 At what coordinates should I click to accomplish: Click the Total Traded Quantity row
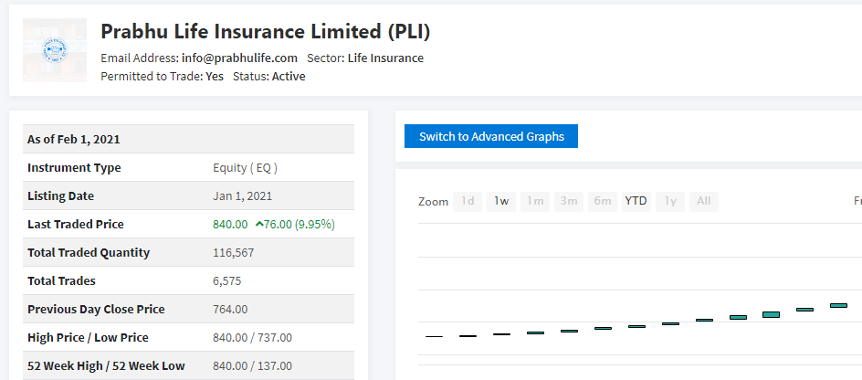coord(188,252)
